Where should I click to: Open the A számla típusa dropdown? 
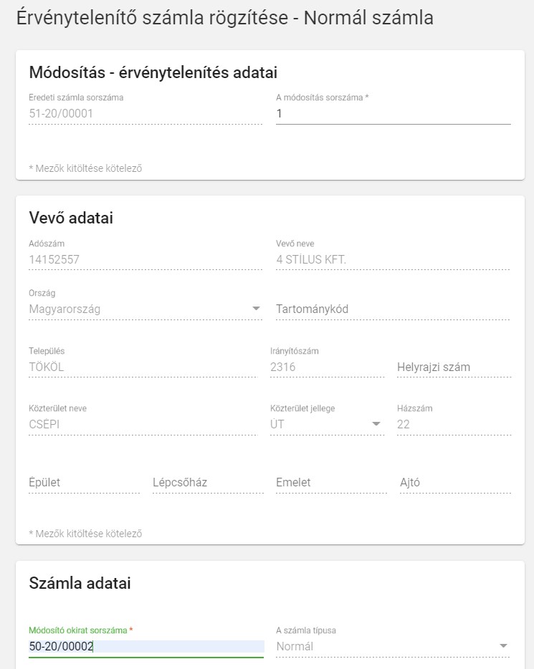[x=502, y=646]
